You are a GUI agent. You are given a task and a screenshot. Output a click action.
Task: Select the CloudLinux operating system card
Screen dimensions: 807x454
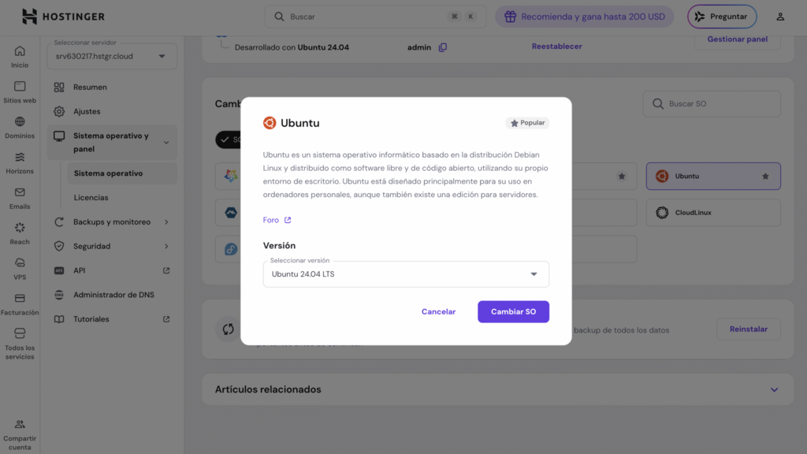tap(712, 212)
